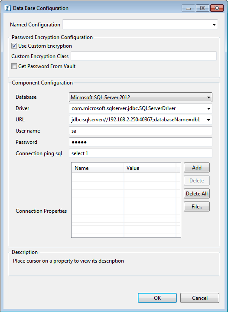Edit the Connection ping sql field
Image resolution: width=228 pixels, height=312 pixels.
pos(140,153)
